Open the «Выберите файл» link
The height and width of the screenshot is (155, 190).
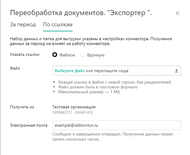click(70, 71)
